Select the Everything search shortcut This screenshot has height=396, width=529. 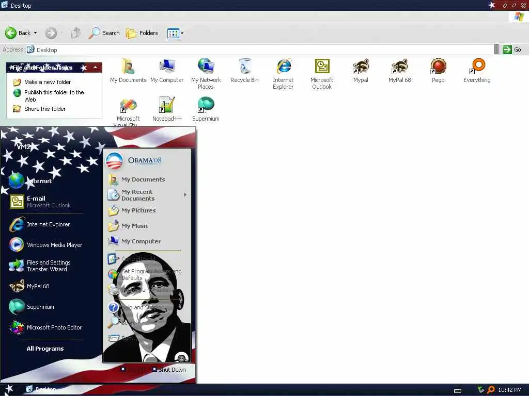point(477,71)
